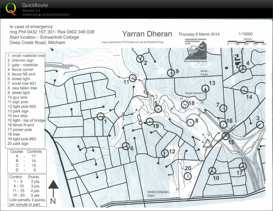Screen dimensions: 273x211
Task: Select control circle 15 on the map
Action: coord(226,136)
